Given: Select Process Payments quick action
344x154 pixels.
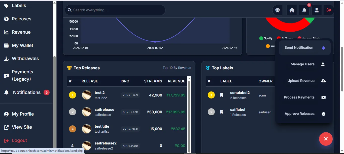Looking at the screenshot, I should (x=305, y=97).
